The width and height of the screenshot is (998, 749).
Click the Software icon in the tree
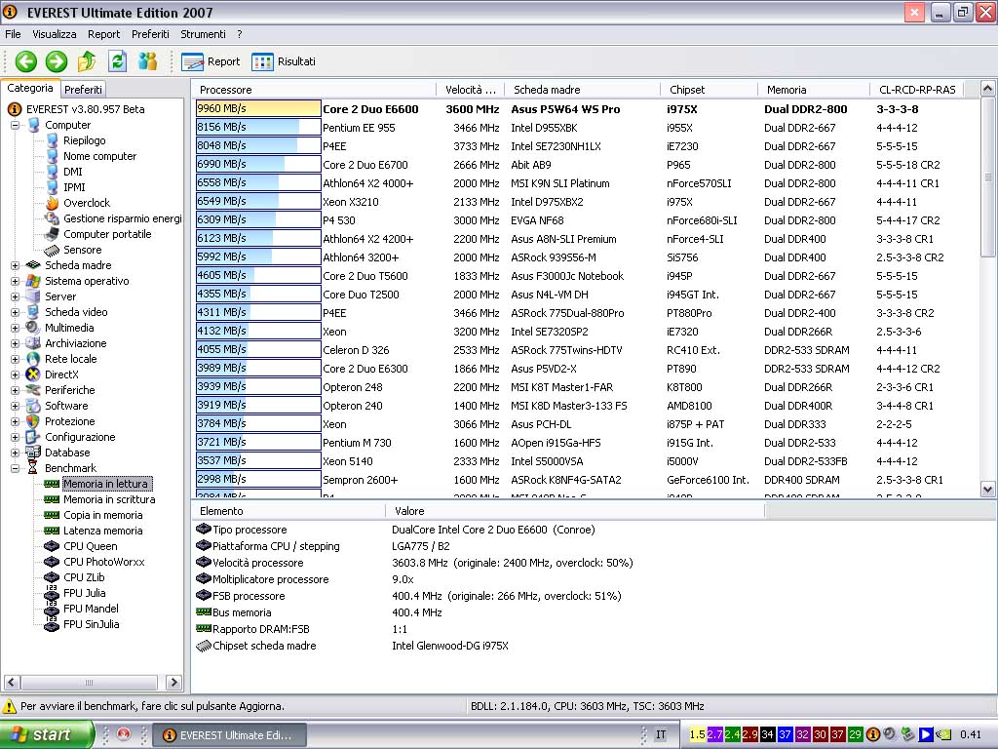(x=33, y=406)
